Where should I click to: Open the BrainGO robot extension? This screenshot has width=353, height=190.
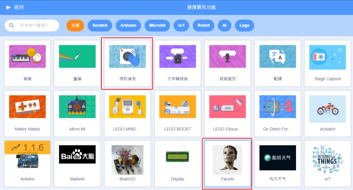(x=127, y=164)
